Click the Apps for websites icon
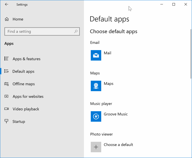 [6, 96]
